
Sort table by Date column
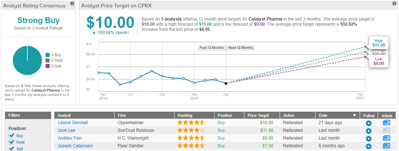[x=337, y=115]
